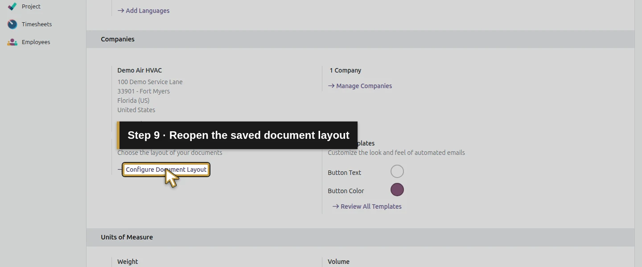Screen dimensions: 642x267
Task: Open the Manage Companies link
Action: pyautogui.click(x=360, y=86)
